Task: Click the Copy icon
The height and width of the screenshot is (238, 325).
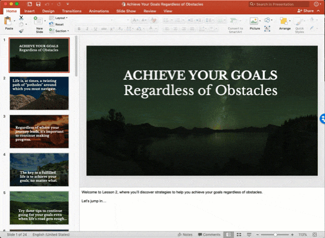Action: pos(21,24)
